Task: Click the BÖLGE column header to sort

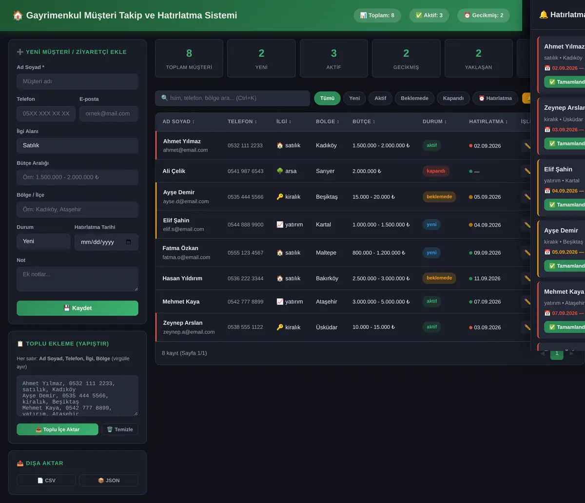Action: coord(328,121)
